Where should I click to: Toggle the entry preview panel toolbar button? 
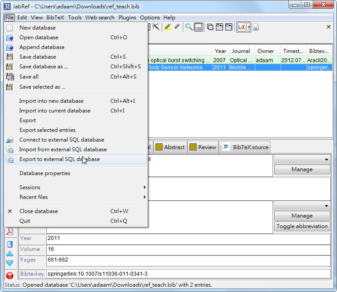point(198,27)
